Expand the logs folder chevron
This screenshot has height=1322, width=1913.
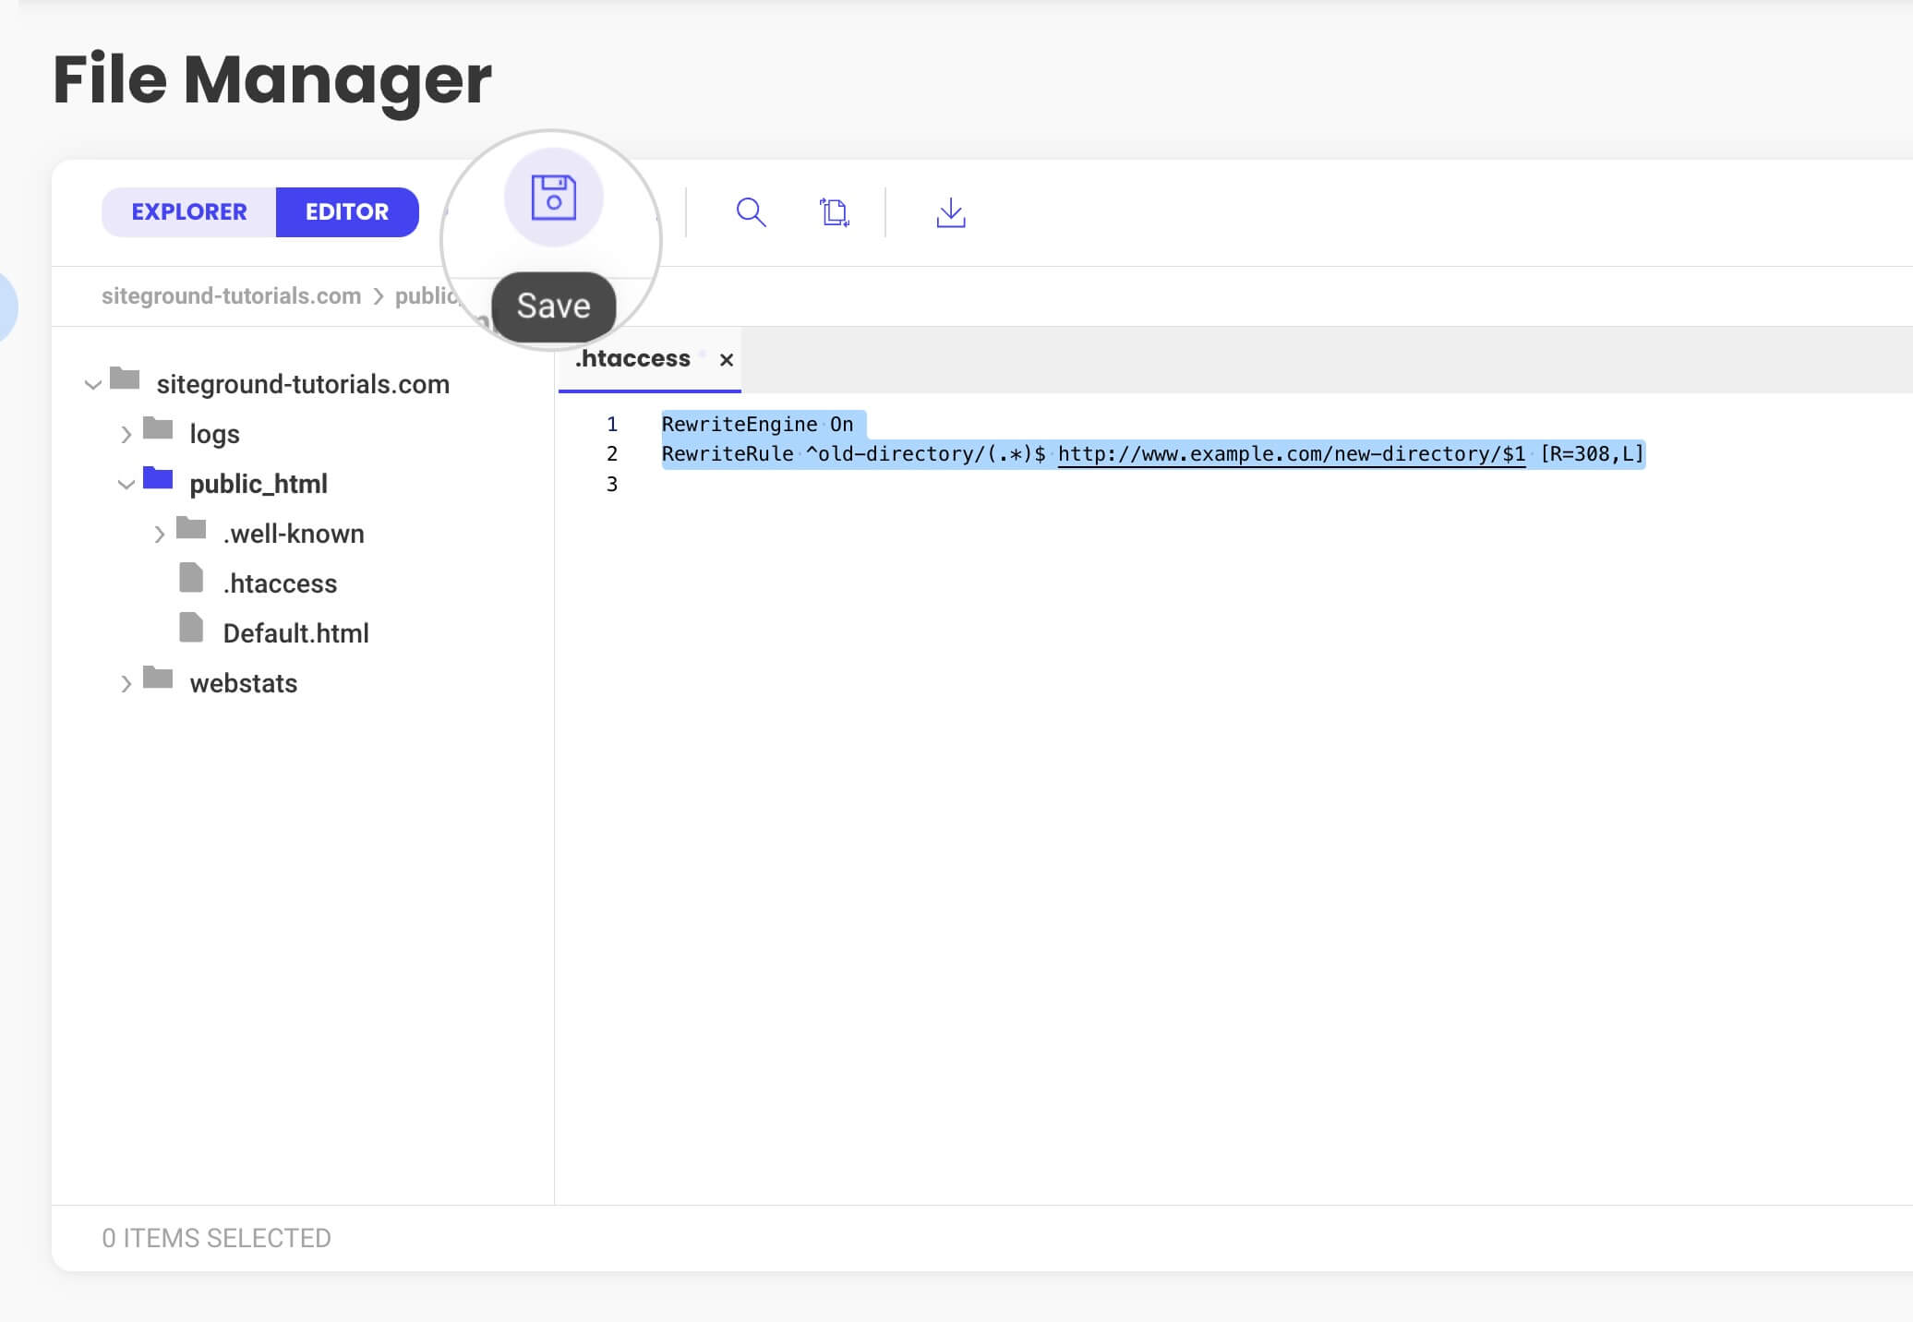126,434
